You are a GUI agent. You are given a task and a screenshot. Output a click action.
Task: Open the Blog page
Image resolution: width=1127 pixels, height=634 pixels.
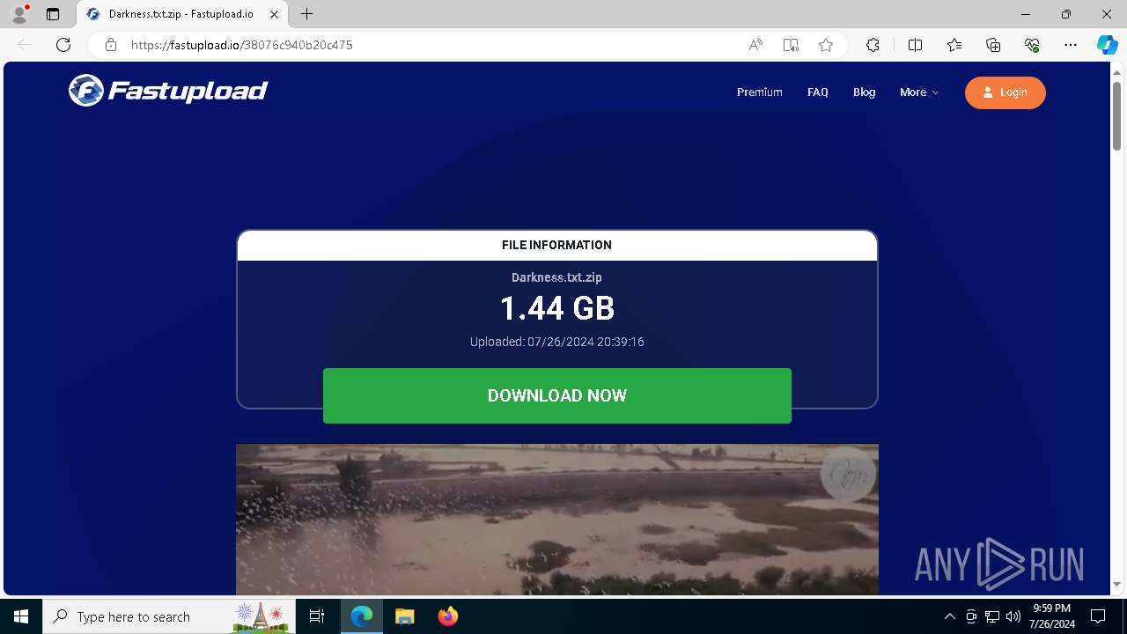point(865,92)
